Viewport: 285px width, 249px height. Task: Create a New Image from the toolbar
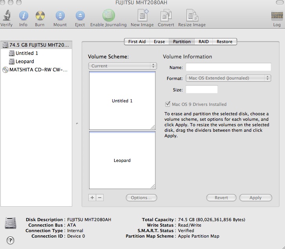click(x=143, y=15)
